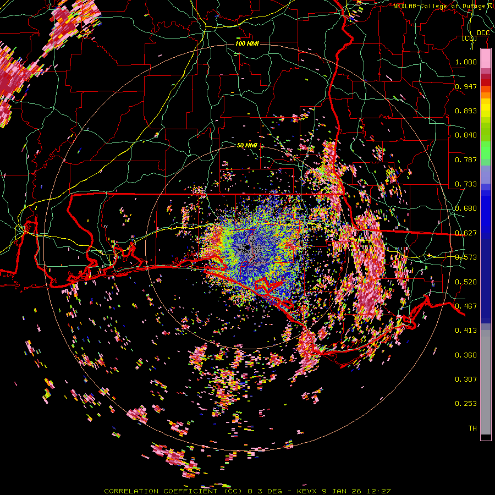Click the 0.573 scale value

tap(466, 257)
